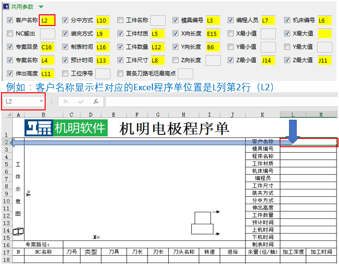This screenshot has height=264, width=339.
Task: Click the 余量(径/轴) header cell
Action: click(x=262, y=252)
